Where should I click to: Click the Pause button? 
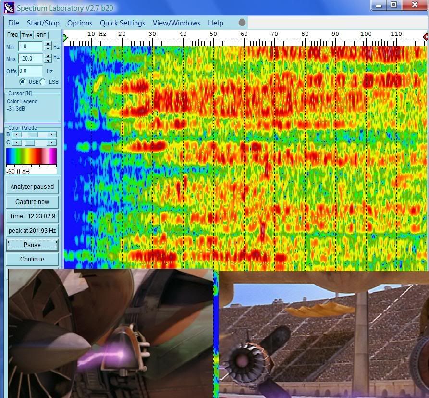tap(32, 245)
